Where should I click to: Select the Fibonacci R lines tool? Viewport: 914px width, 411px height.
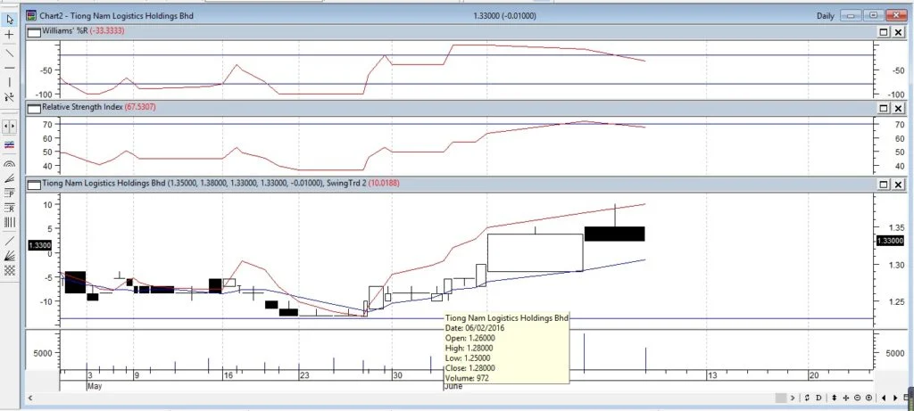(x=9, y=208)
